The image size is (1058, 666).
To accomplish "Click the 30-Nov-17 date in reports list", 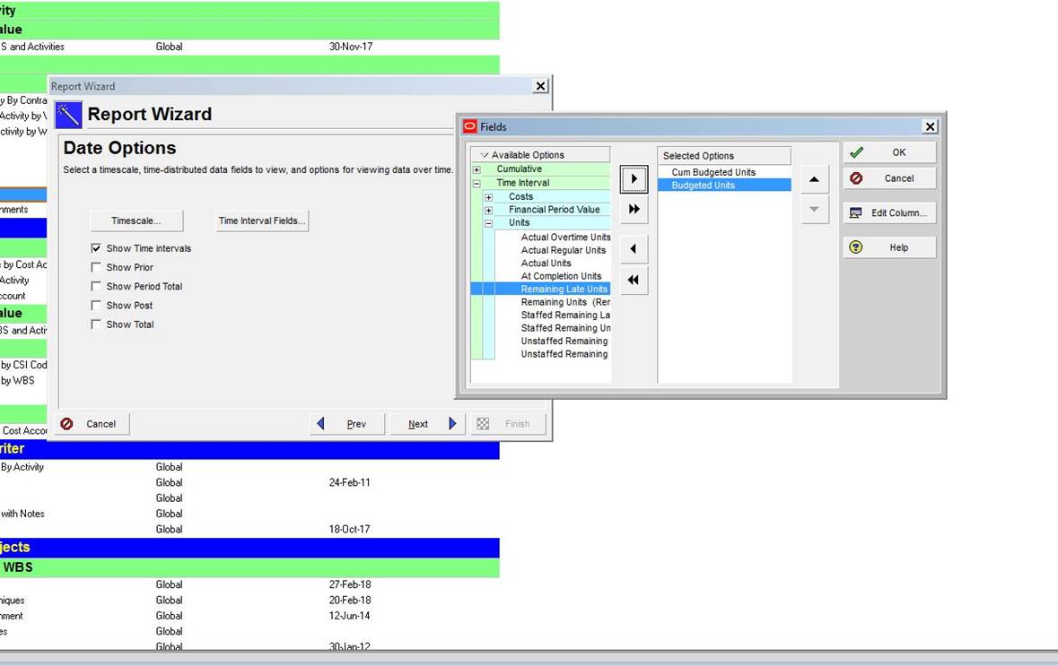I will click(351, 47).
